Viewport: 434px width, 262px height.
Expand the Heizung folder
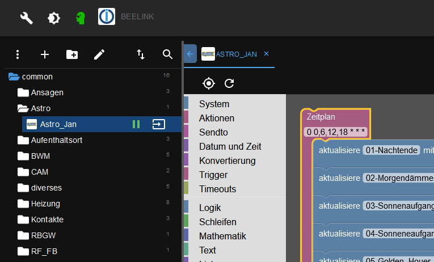[23, 204]
